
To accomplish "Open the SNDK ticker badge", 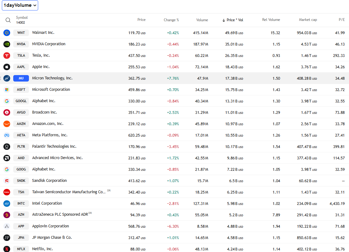I will pyautogui.click(x=21, y=181).
